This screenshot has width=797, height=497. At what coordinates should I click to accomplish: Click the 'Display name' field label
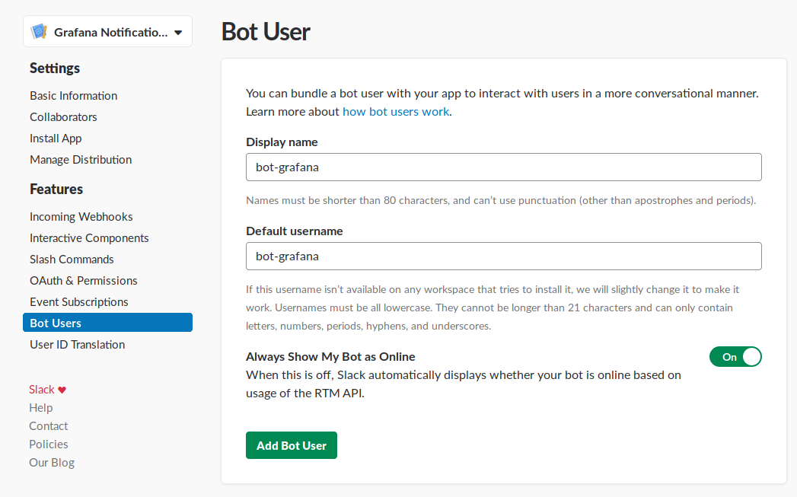[282, 142]
